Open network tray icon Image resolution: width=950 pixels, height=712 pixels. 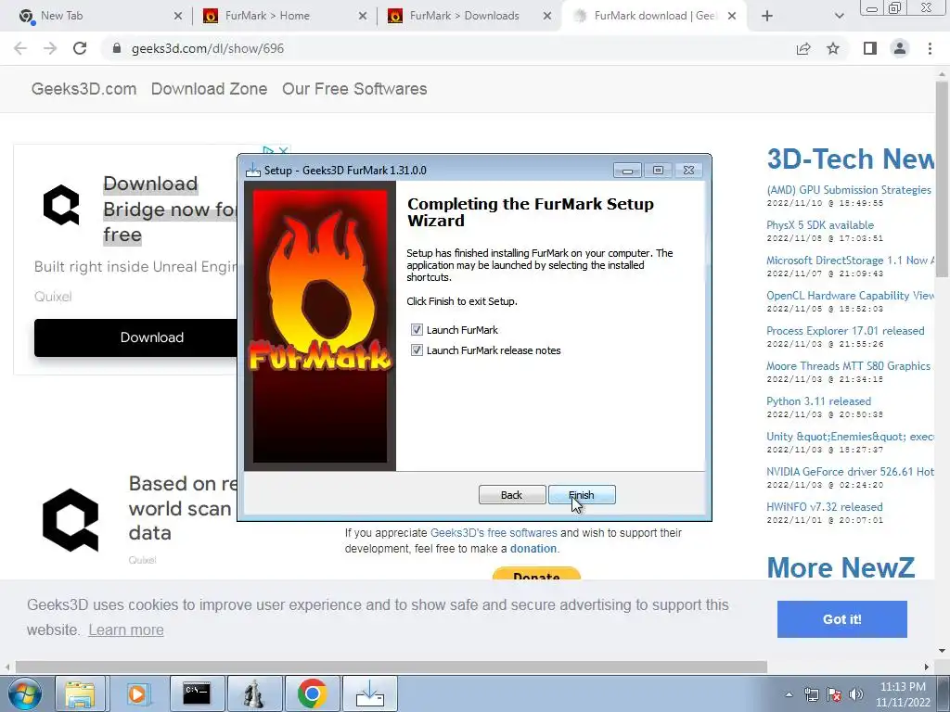[x=811, y=694]
